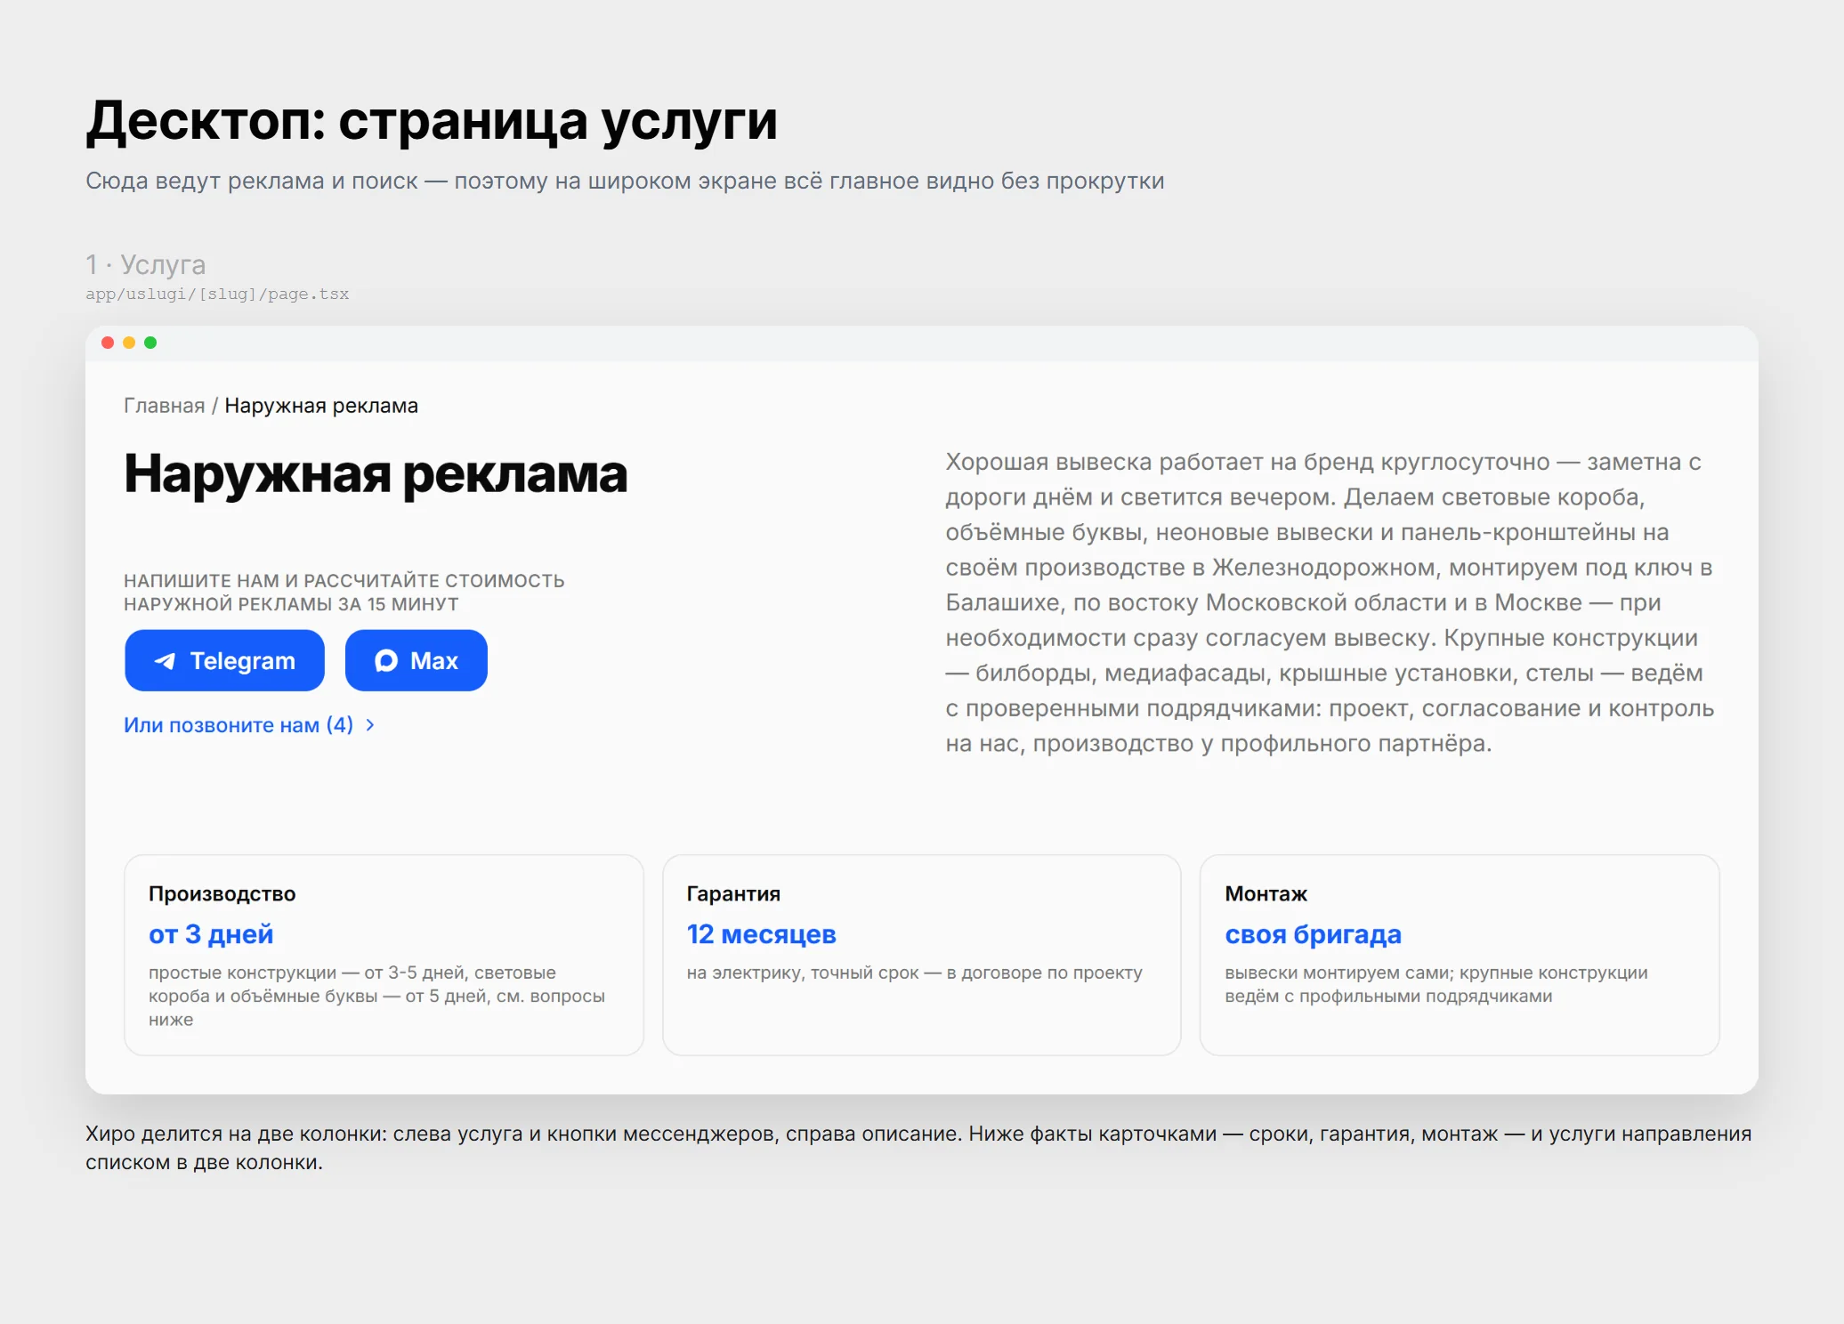1844x1324 pixels.
Task: Click the 'app/uslugi/[slug]/page.tsx' file path
Action: [217, 294]
